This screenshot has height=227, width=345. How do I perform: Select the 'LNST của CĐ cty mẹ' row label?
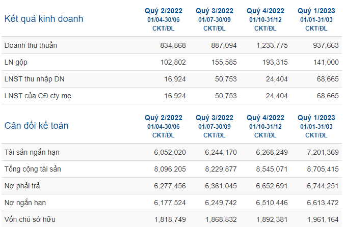[38, 96]
